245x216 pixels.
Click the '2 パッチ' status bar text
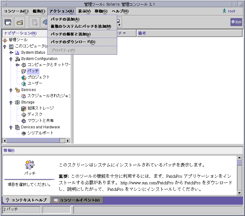click(x=11, y=209)
